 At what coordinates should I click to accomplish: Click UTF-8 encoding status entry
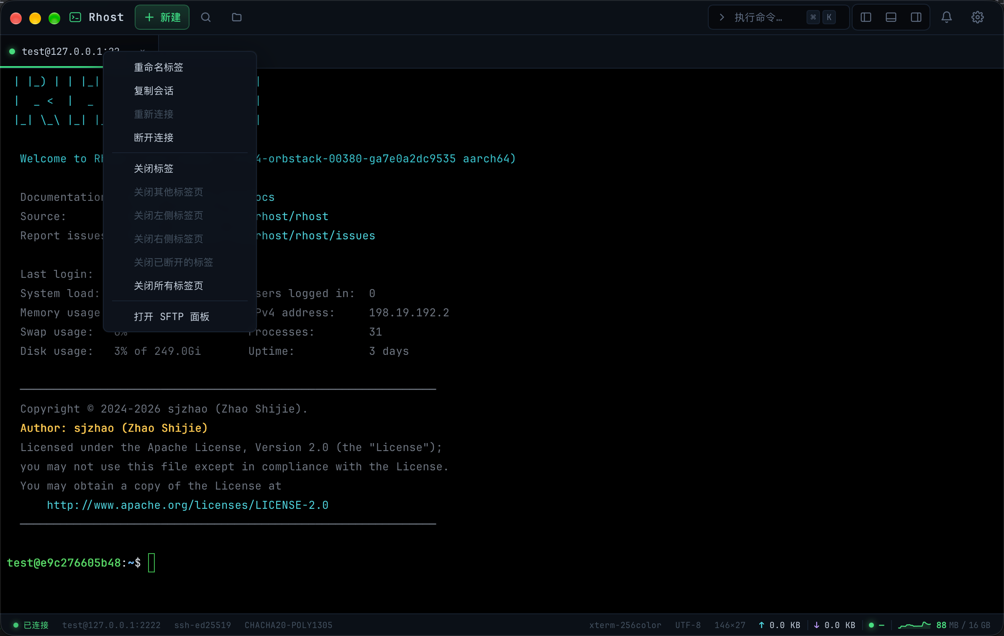tap(688, 625)
